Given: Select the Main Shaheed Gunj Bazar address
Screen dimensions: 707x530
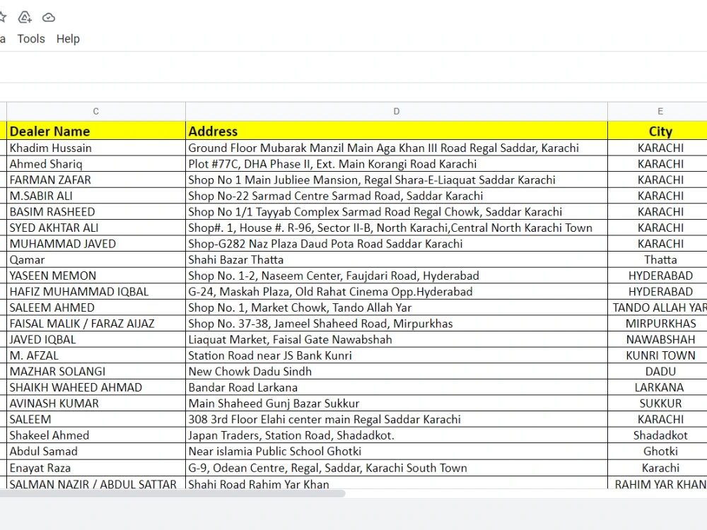Looking at the screenshot, I should coord(397,404).
